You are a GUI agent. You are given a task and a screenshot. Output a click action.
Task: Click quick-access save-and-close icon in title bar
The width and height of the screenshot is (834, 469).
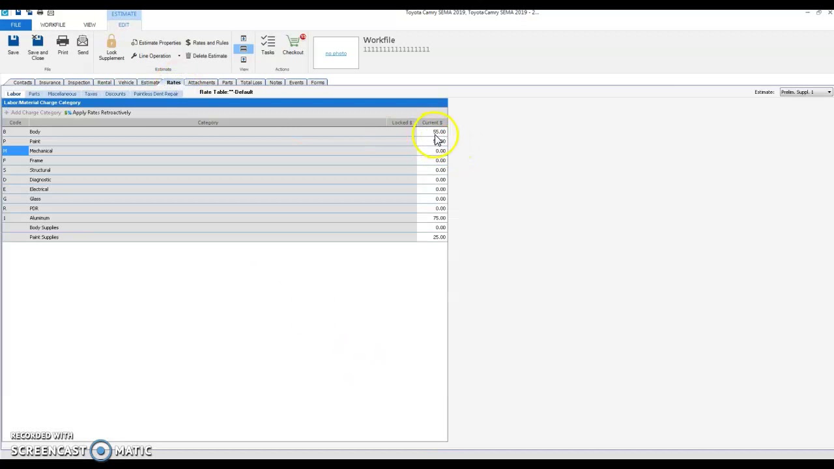point(29,12)
